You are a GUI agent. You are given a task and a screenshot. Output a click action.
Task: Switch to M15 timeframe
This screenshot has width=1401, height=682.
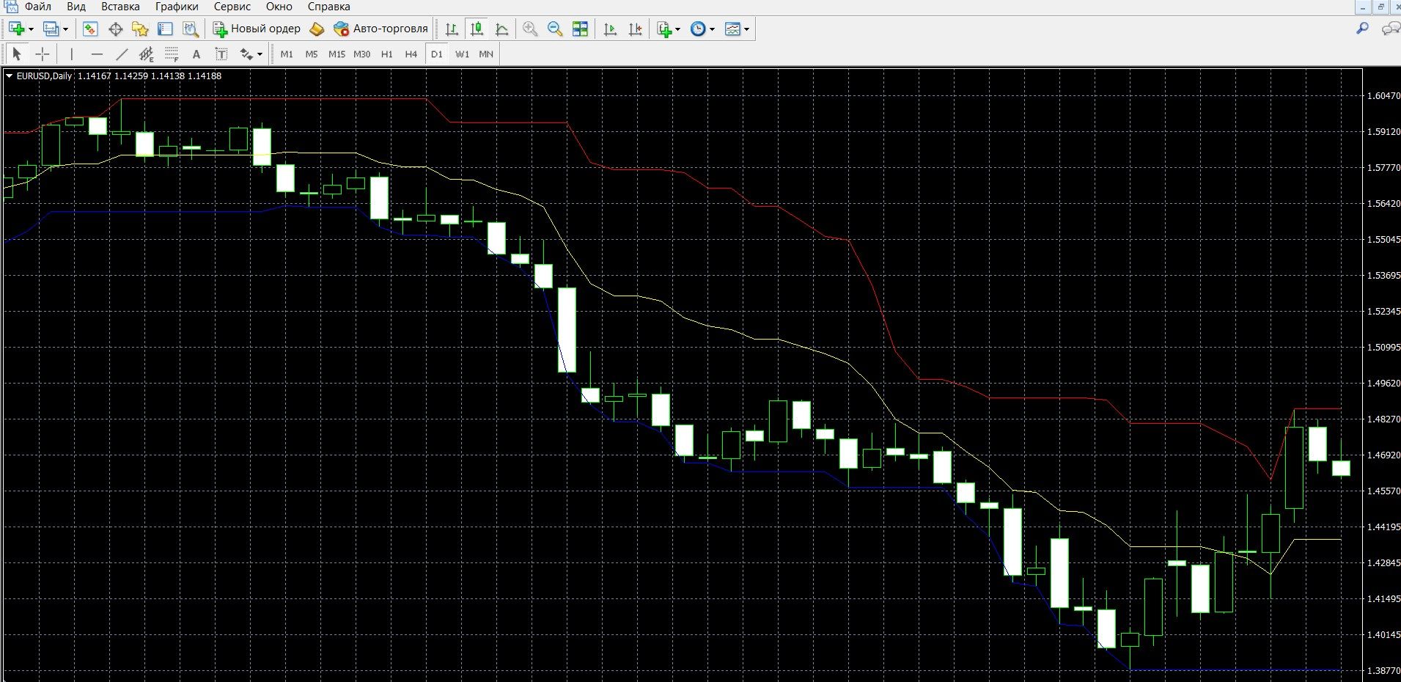coord(337,54)
